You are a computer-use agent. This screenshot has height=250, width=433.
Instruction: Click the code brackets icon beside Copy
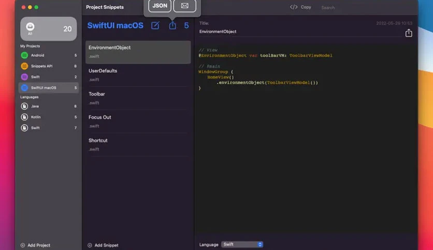294,7
